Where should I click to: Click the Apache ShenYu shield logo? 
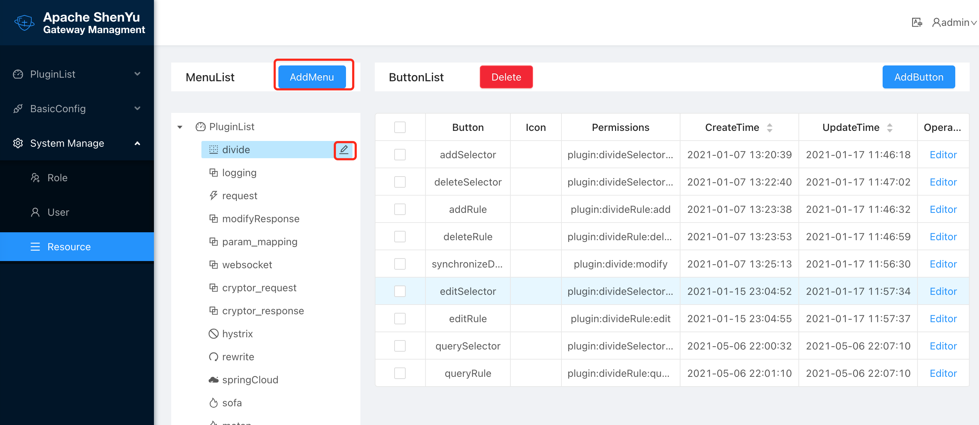24,22
